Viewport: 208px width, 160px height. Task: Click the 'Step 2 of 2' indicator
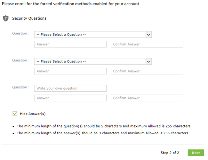[170, 153]
